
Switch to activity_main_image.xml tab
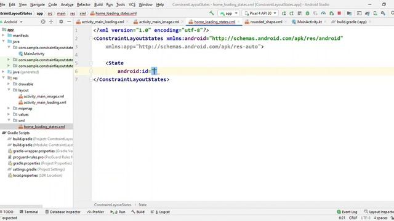(159, 22)
